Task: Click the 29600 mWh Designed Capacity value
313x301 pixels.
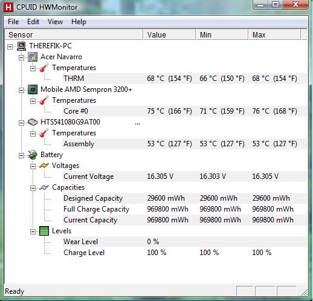Action: click(x=166, y=198)
